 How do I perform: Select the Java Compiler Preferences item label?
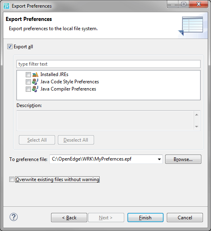[68, 89]
